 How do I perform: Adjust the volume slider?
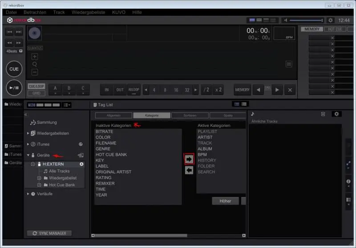(x=306, y=20)
